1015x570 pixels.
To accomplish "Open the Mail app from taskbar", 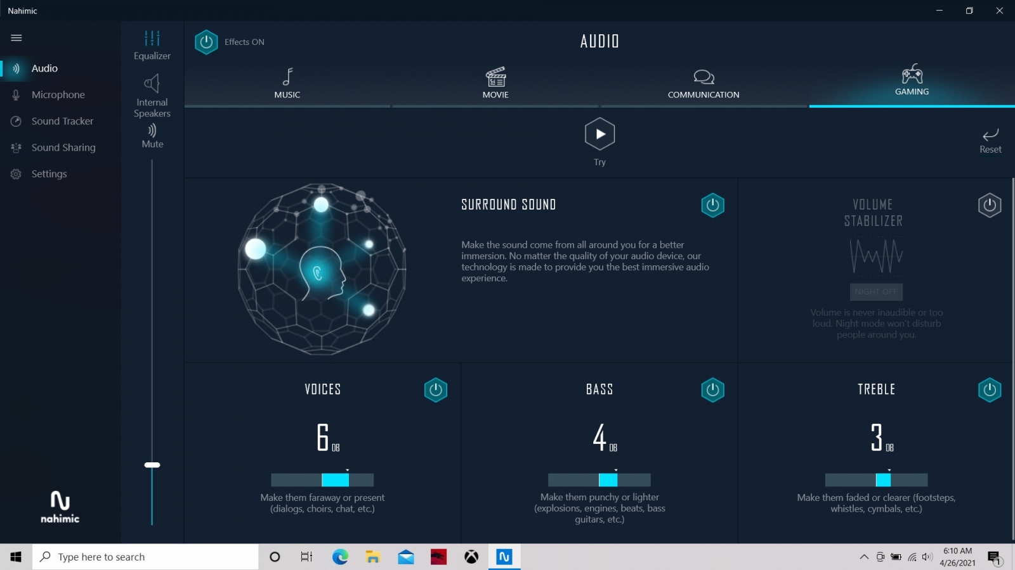I will [406, 557].
